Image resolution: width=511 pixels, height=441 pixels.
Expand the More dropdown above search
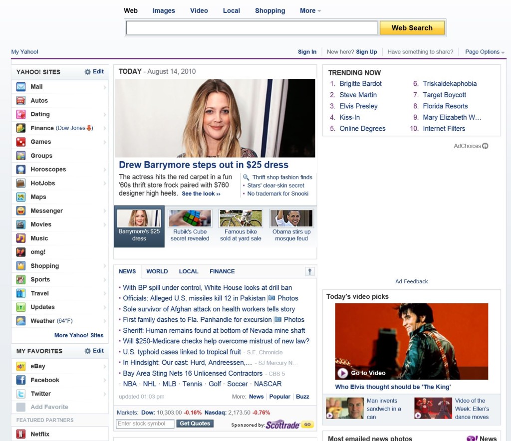[x=310, y=11]
